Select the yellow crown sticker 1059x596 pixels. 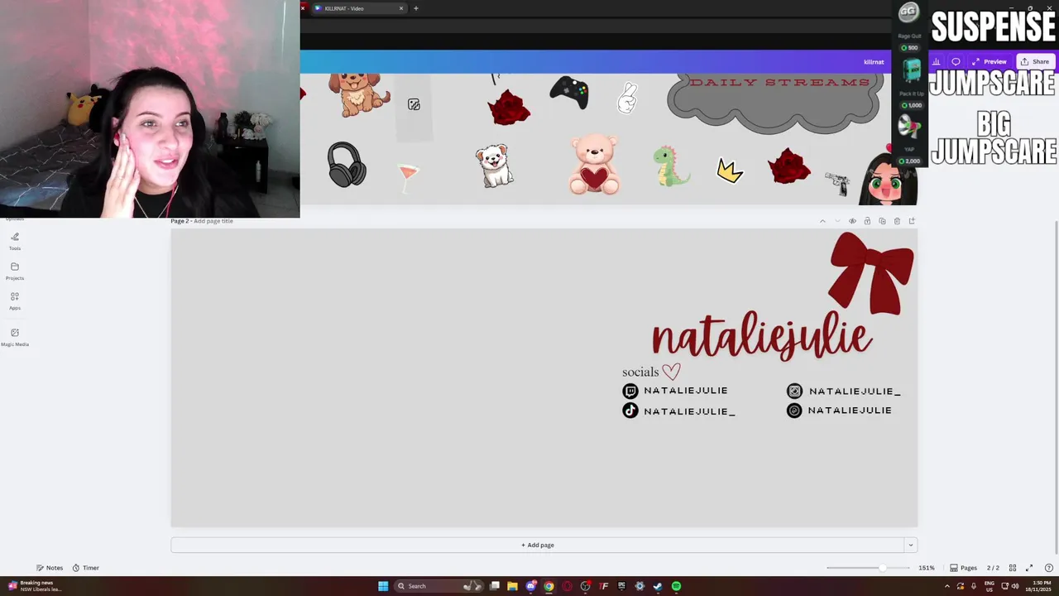730,171
